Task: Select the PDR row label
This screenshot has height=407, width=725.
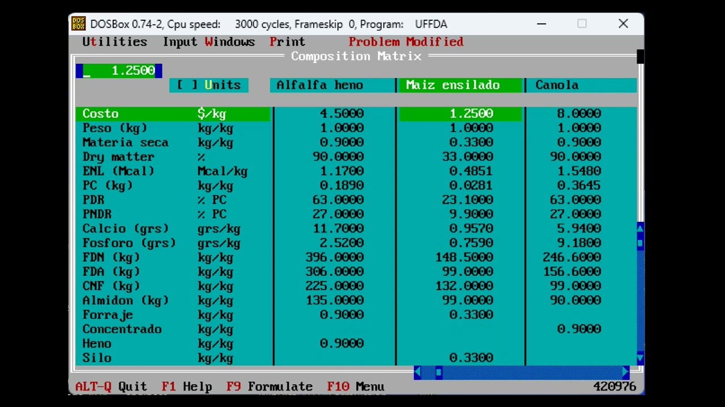Action: pos(93,200)
